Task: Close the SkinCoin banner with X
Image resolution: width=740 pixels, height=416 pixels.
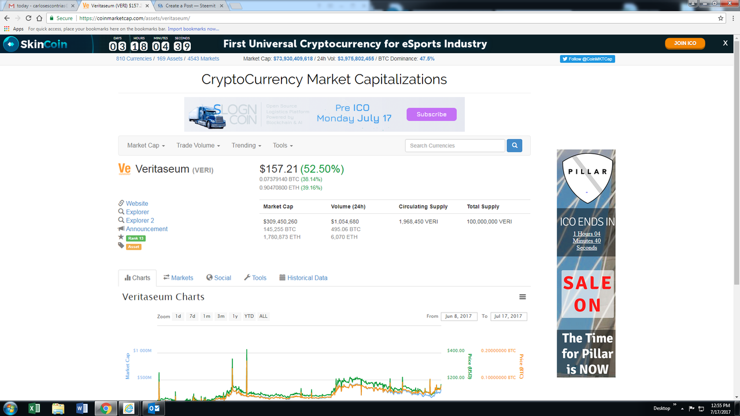Action: tap(726, 43)
